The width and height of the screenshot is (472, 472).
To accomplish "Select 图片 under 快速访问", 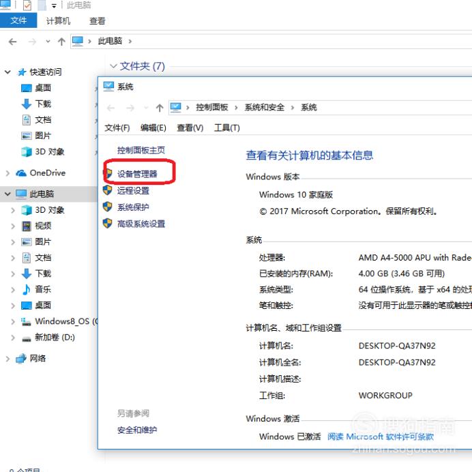I will click(43, 136).
